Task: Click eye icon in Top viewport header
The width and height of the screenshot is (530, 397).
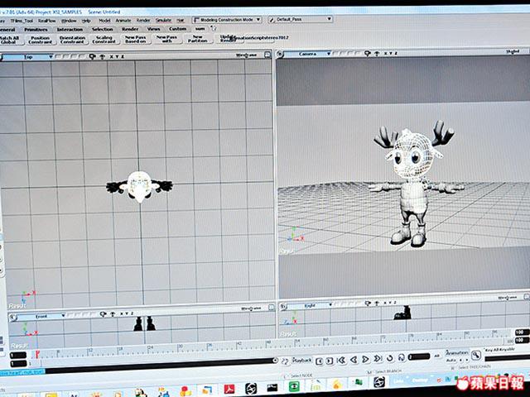Action: coord(102,57)
